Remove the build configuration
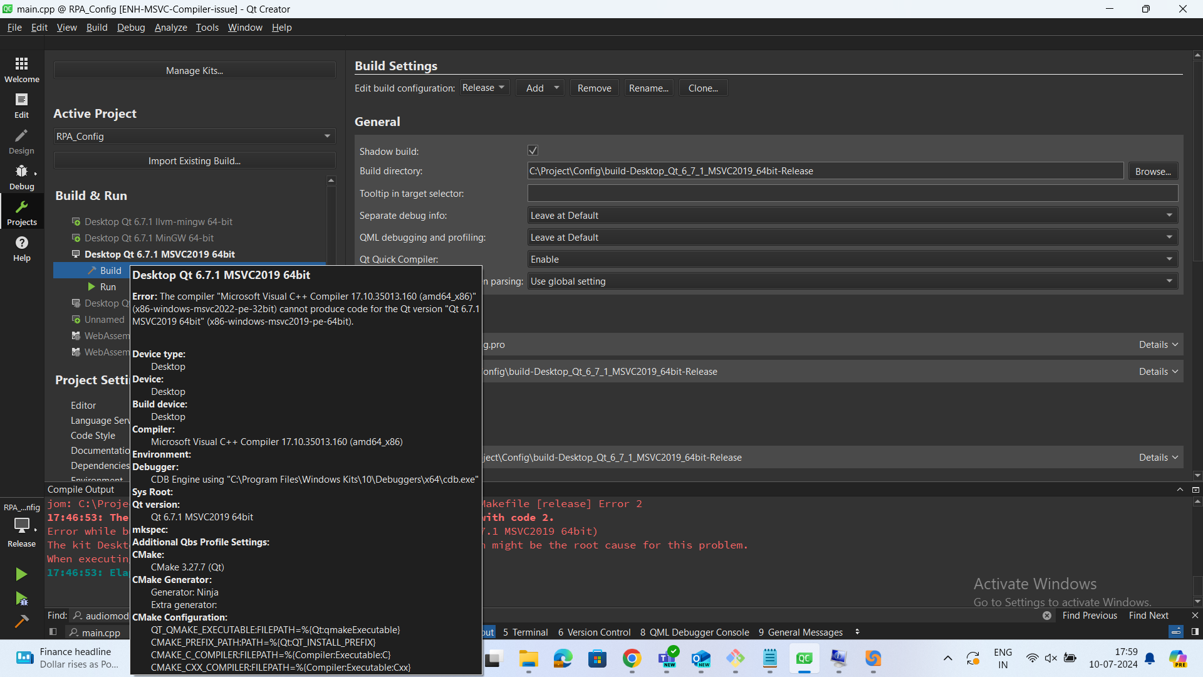This screenshot has width=1203, height=677. click(x=595, y=88)
